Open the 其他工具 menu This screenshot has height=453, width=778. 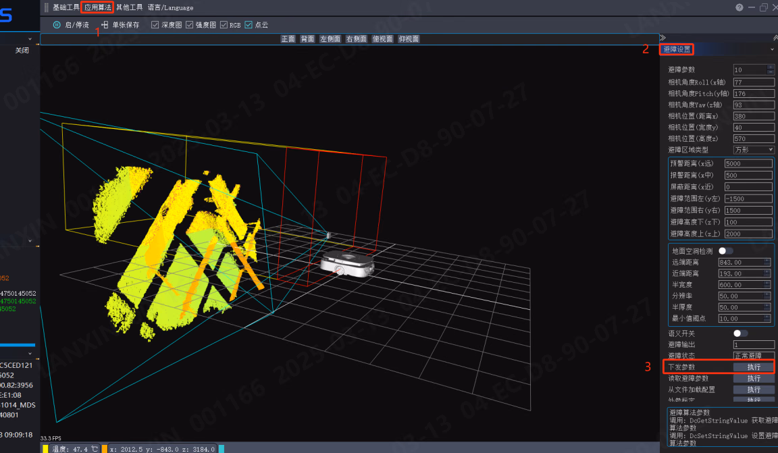[130, 7]
